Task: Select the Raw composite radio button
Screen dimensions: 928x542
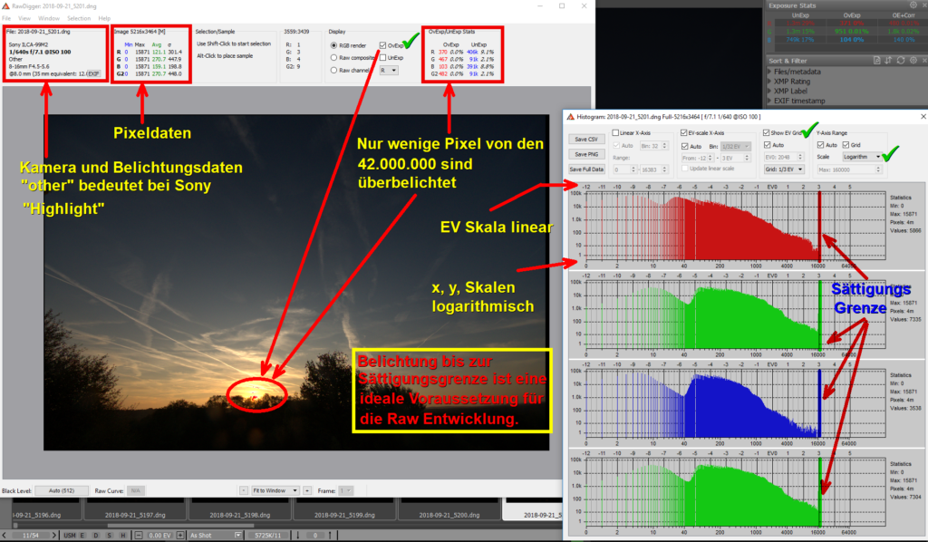Action: pos(333,57)
